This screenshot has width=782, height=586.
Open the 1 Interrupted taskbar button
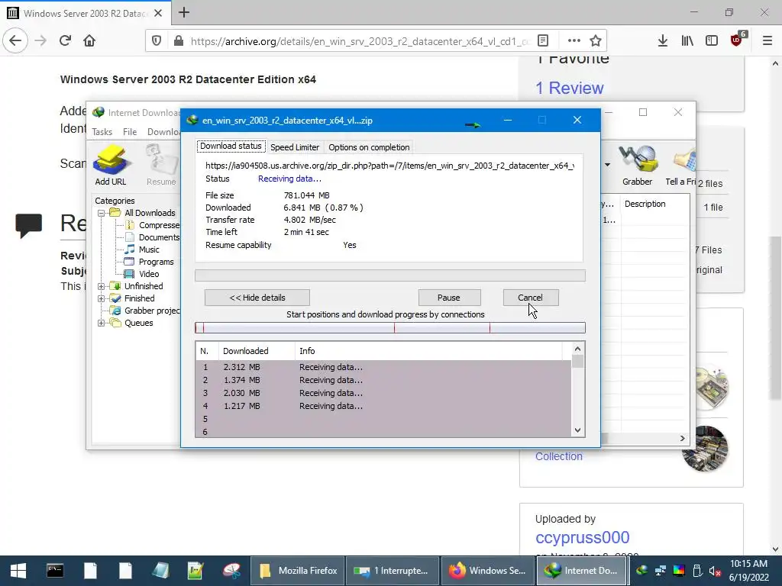pos(392,571)
